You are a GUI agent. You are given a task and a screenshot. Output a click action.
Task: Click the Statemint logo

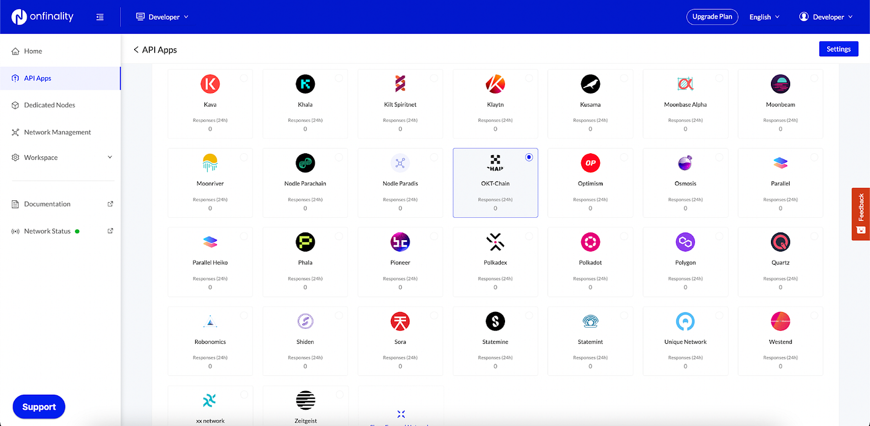(x=590, y=322)
